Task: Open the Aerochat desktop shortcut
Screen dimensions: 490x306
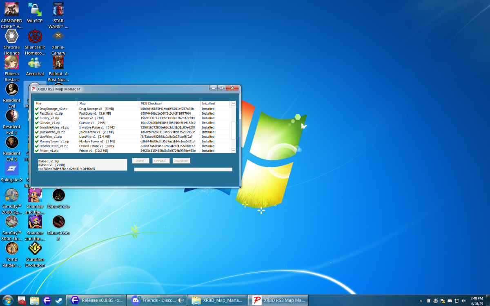Action: [x=35, y=66]
